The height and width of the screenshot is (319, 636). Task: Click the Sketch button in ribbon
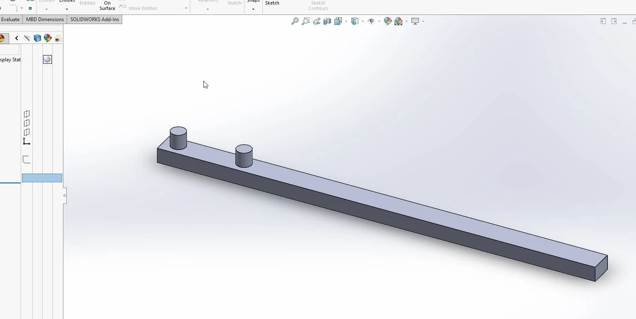[x=272, y=3]
